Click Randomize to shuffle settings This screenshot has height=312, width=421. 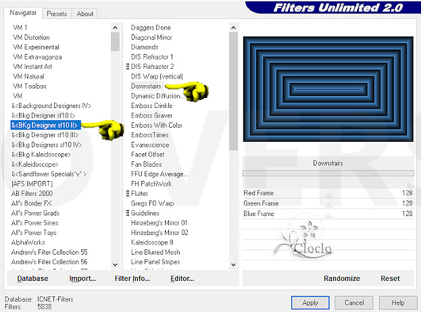tap(341, 278)
